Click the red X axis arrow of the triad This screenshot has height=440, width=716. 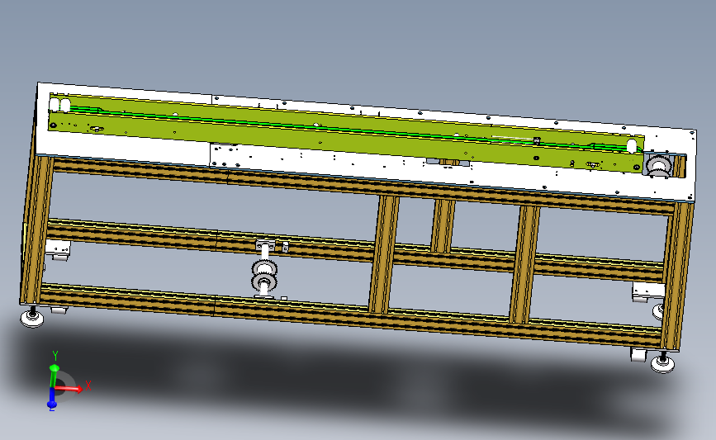(x=69, y=389)
